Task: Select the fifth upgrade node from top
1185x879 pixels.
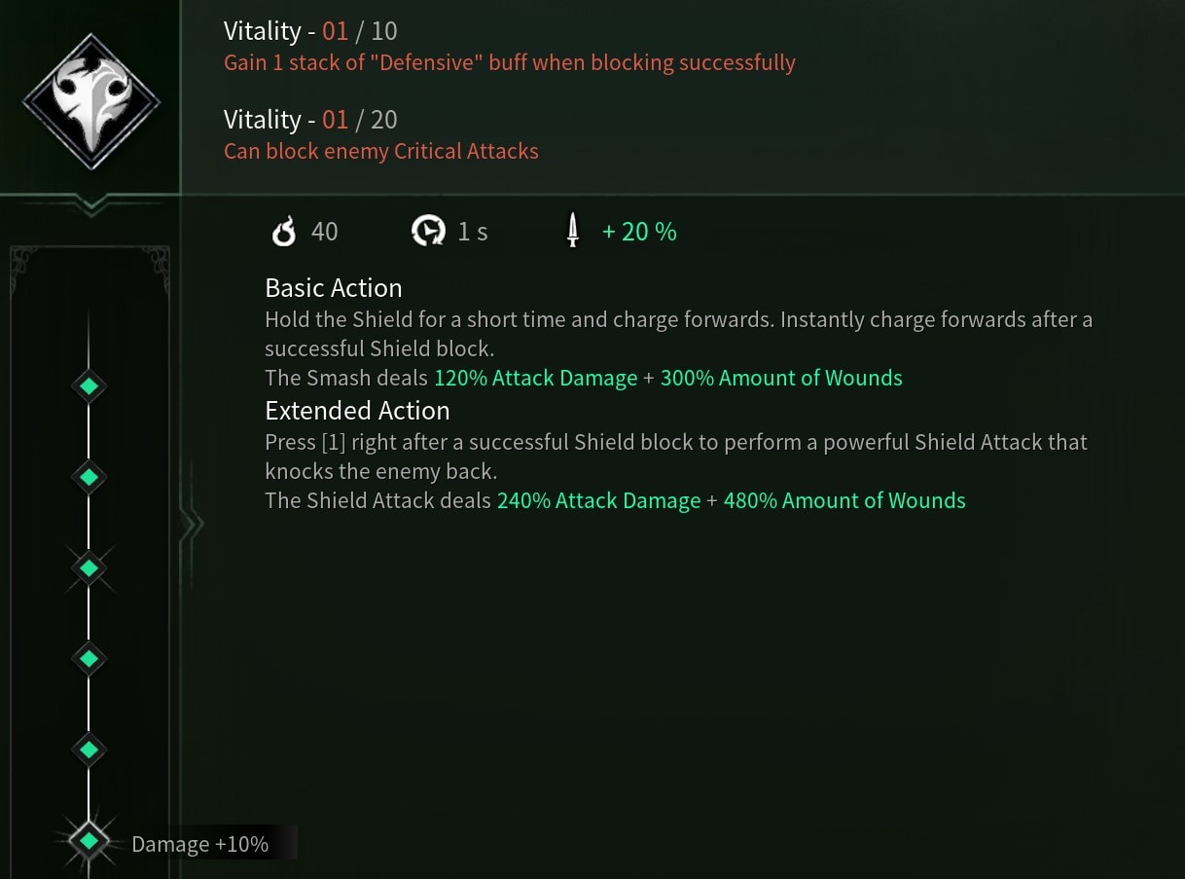Action: pos(89,750)
